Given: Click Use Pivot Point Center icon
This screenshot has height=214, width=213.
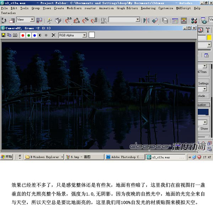Looking at the screenshot, I should coord(39,21).
